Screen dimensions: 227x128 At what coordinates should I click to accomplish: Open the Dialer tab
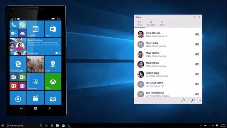162,23
